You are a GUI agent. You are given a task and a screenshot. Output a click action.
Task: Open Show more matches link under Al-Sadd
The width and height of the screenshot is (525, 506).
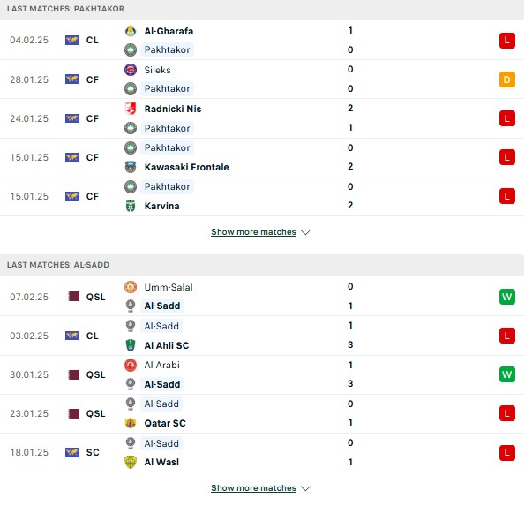(x=253, y=488)
